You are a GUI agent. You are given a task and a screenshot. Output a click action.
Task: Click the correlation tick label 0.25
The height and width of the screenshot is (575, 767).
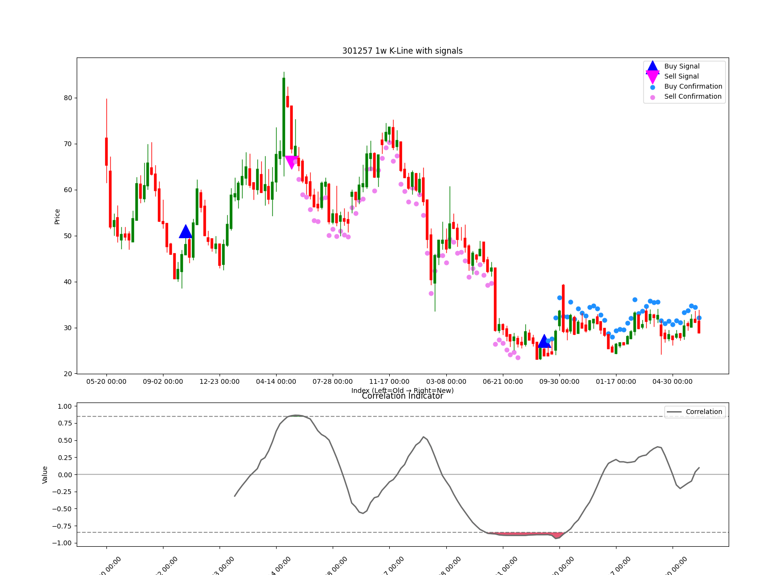click(64, 458)
